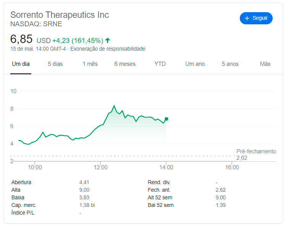Image resolution: width=289 pixels, height=229 pixels.
Task: Select the Um dia tab
Action: pos(21,64)
